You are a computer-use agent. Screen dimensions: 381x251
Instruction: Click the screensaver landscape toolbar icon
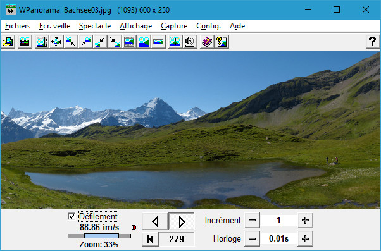pyautogui.click(x=25, y=42)
